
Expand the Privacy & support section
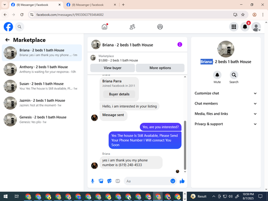(x=226, y=124)
